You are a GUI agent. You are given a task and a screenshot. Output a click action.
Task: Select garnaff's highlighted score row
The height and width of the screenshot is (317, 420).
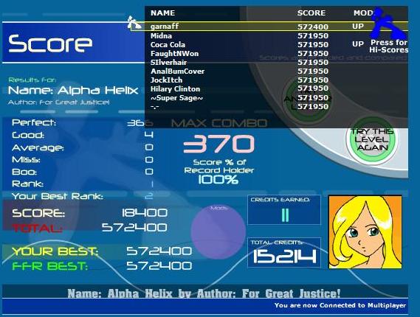269,27
